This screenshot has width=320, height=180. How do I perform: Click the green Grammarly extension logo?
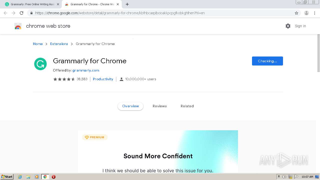click(x=40, y=64)
